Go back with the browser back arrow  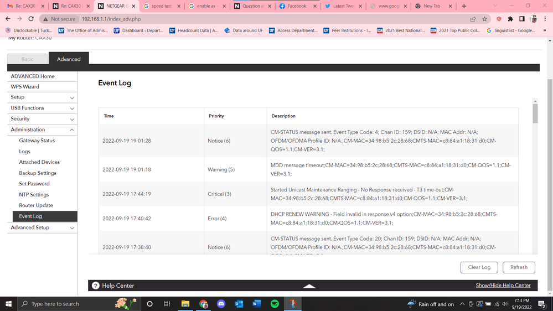coord(8,19)
